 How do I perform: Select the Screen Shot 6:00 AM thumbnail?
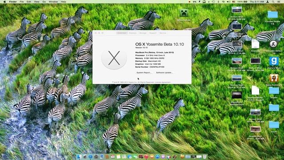click(237, 10)
